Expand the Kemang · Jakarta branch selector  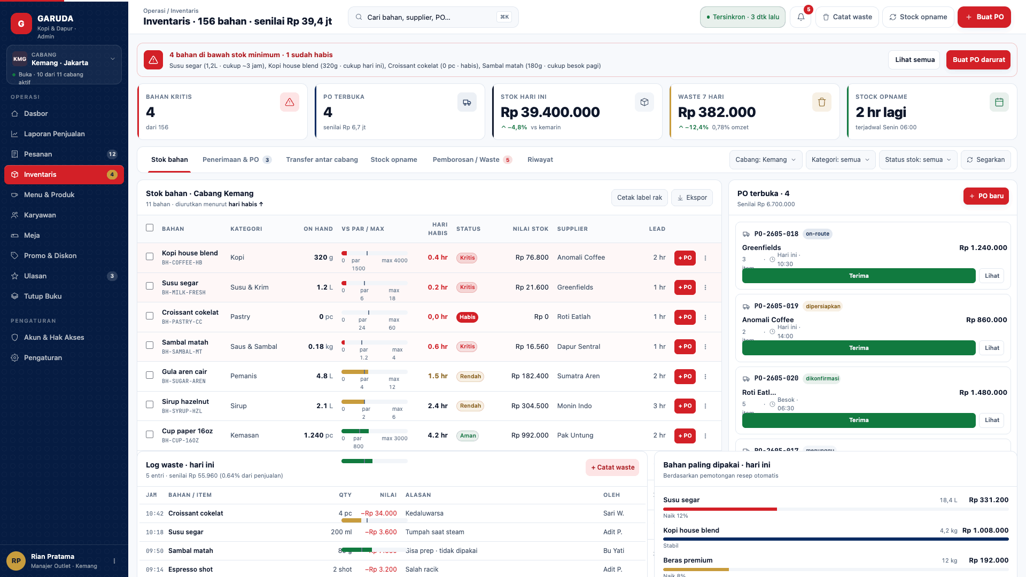64,65
